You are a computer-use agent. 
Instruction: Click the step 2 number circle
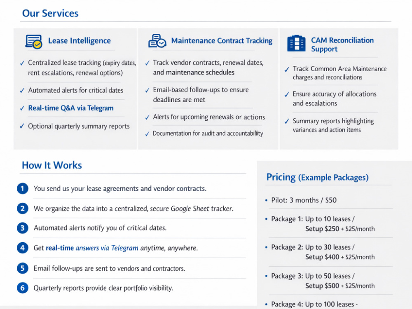(x=23, y=208)
